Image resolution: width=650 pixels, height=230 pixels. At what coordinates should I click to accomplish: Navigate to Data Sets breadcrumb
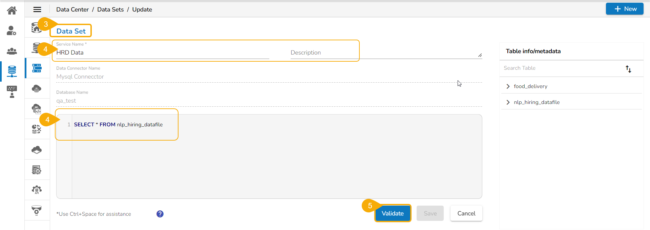(x=110, y=9)
